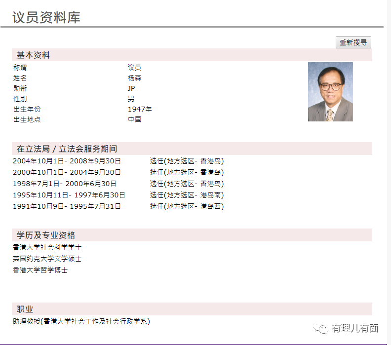Select the 在立法局 / 立法会服务期间 section header
This screenshot has height=345, width=391.
[x=67, y=149]
